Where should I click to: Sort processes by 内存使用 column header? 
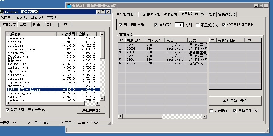click(x=67, y=34)
